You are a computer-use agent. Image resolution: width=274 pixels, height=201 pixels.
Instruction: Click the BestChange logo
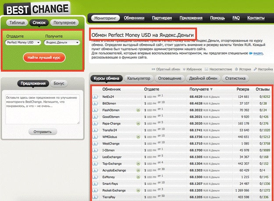[x=37, y=9]
